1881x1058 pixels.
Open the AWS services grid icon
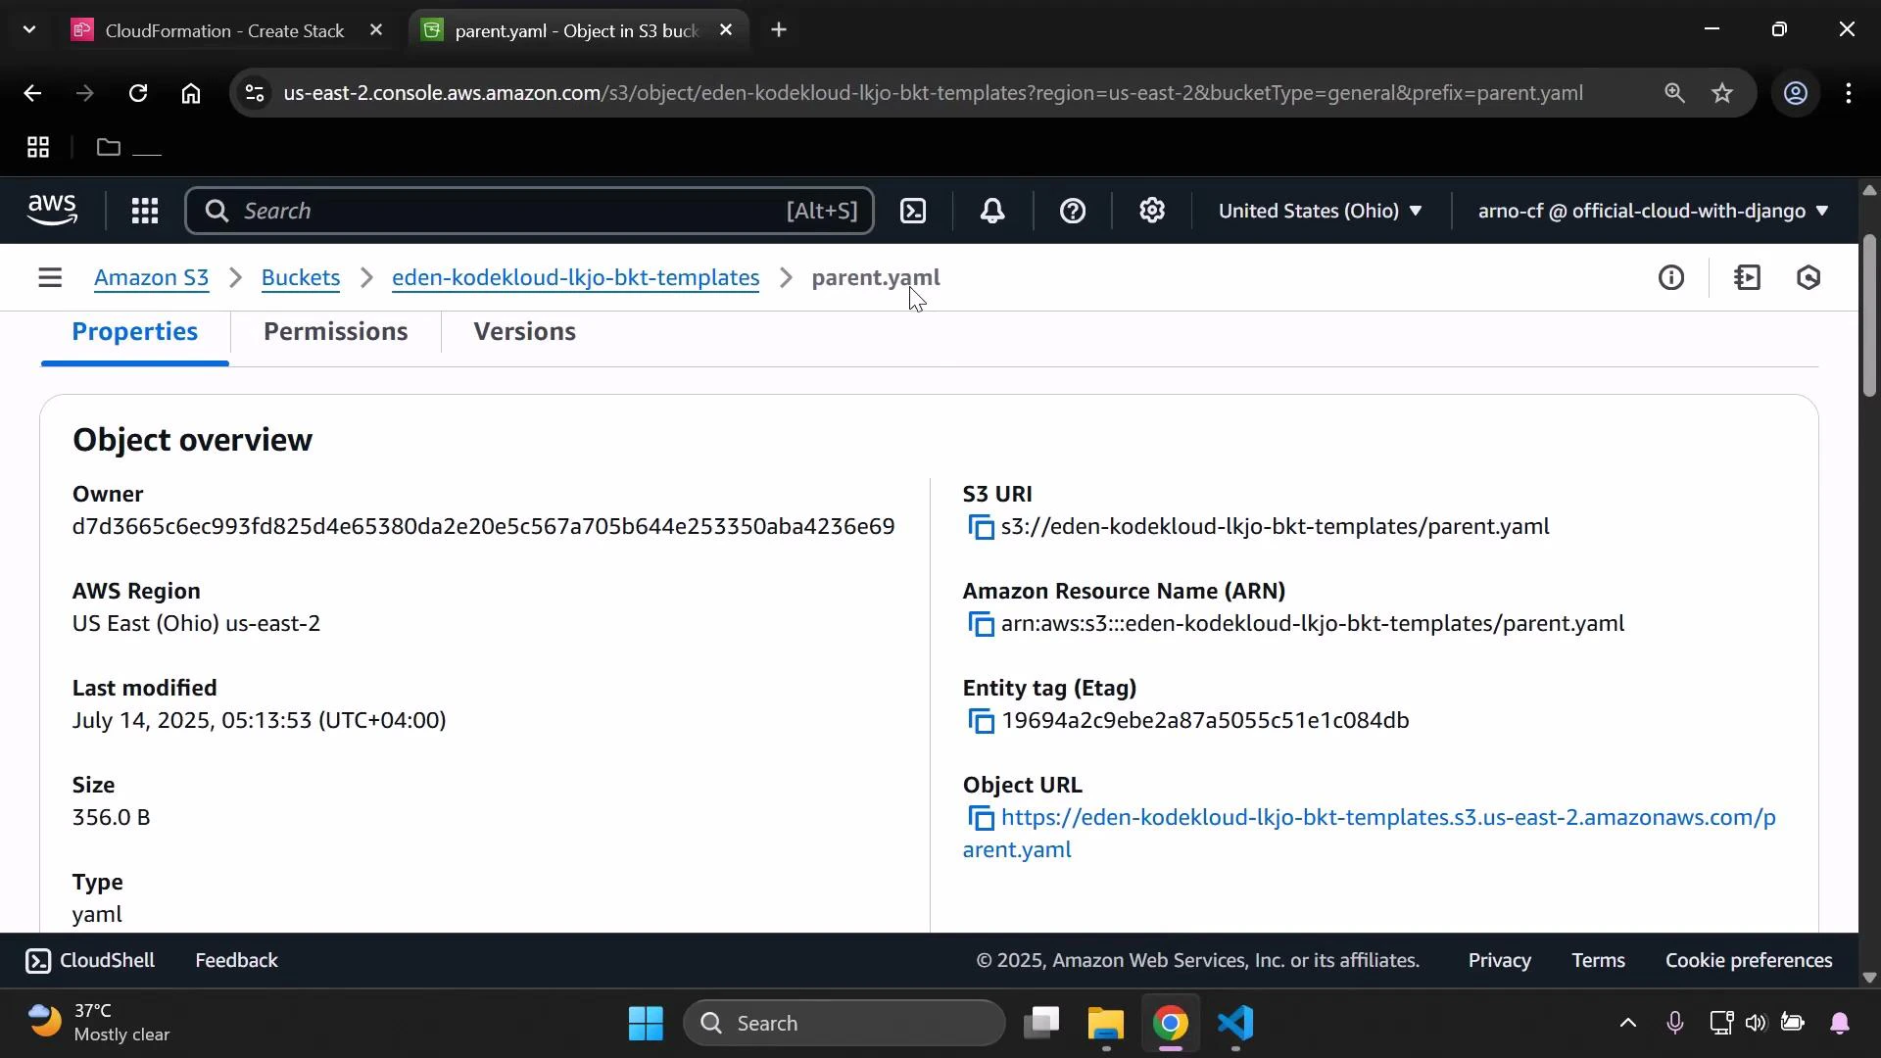pos(144,211)
